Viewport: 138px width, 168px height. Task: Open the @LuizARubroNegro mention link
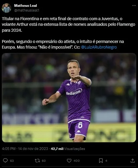[99, 47]
